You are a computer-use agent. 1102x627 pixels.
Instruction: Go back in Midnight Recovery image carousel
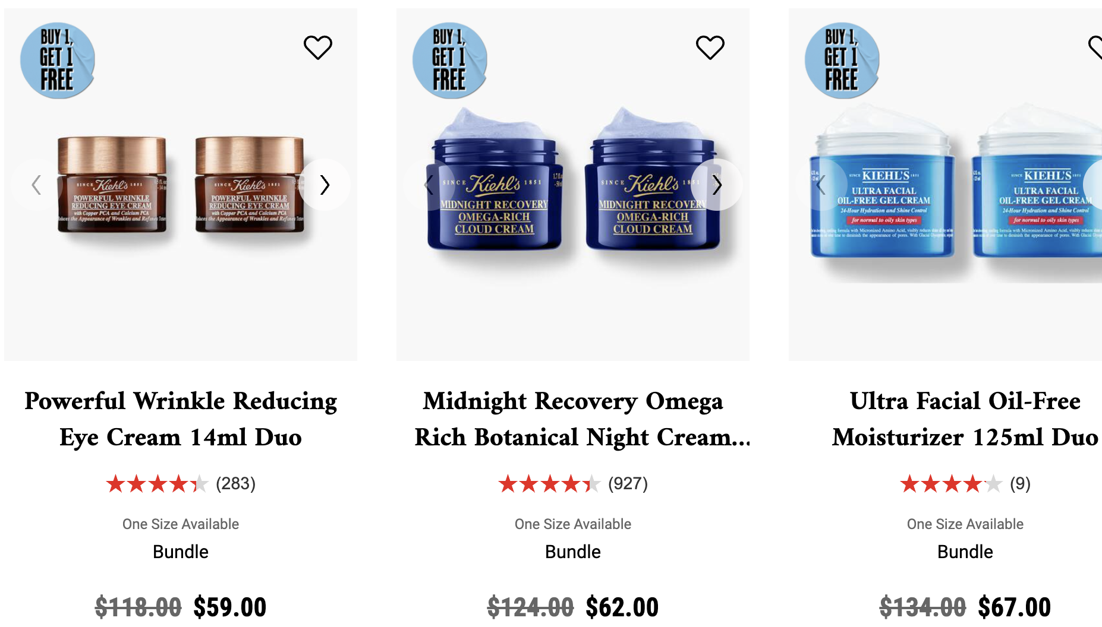(x=429, y=185)
